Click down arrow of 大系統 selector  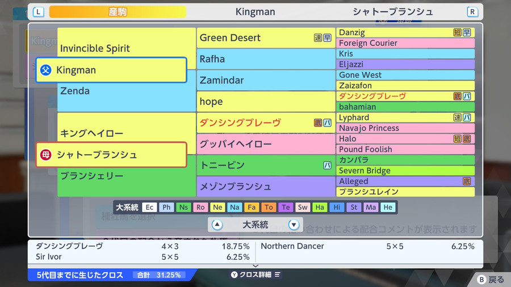click(x=294, y=225)
